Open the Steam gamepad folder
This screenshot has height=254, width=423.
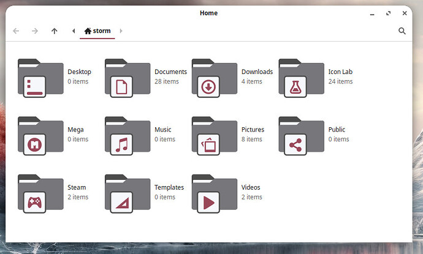tap(40, 193)
